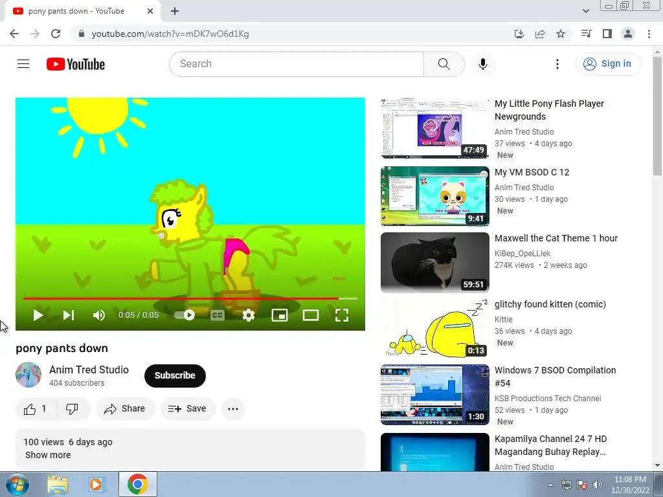Viewport: 663px width, 497px height.
Task: Open Chrome three-dot menu
Action: tap(649, 34)
